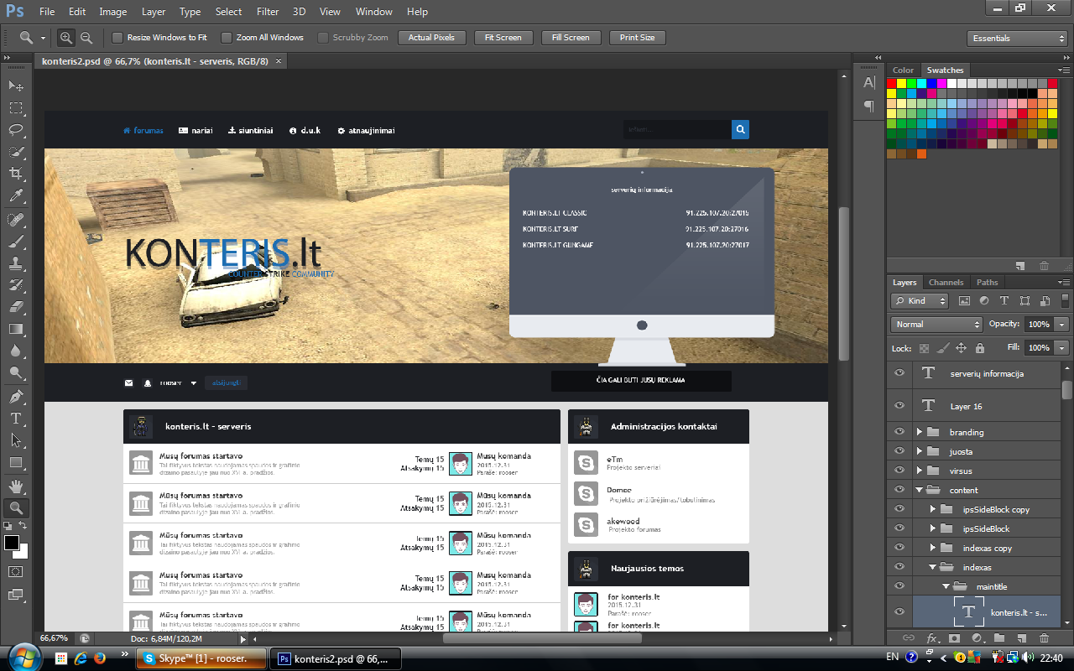Select the Path Selection tool
The height and width of the screenshot is (671, 1074).
15,440
